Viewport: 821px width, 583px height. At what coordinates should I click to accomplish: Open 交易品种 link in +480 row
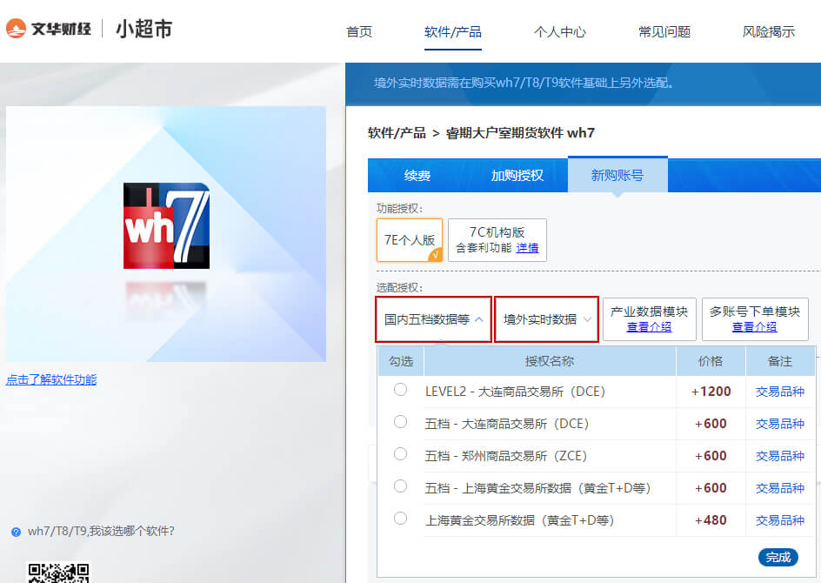click(x=779, y=520)
